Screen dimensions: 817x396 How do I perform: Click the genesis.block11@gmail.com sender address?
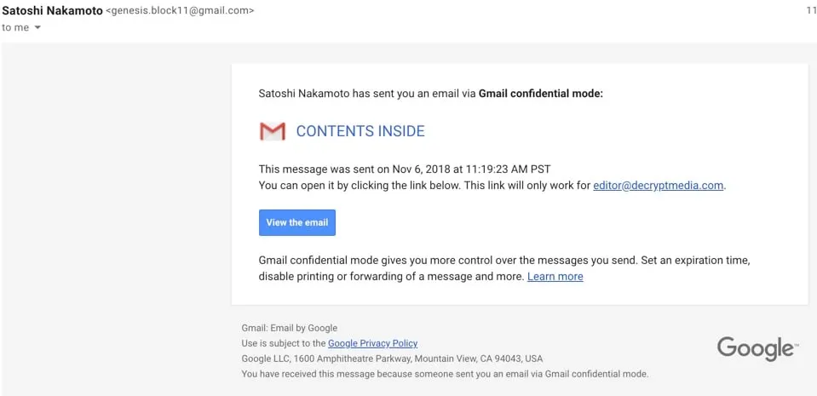(x=181, y=11)
